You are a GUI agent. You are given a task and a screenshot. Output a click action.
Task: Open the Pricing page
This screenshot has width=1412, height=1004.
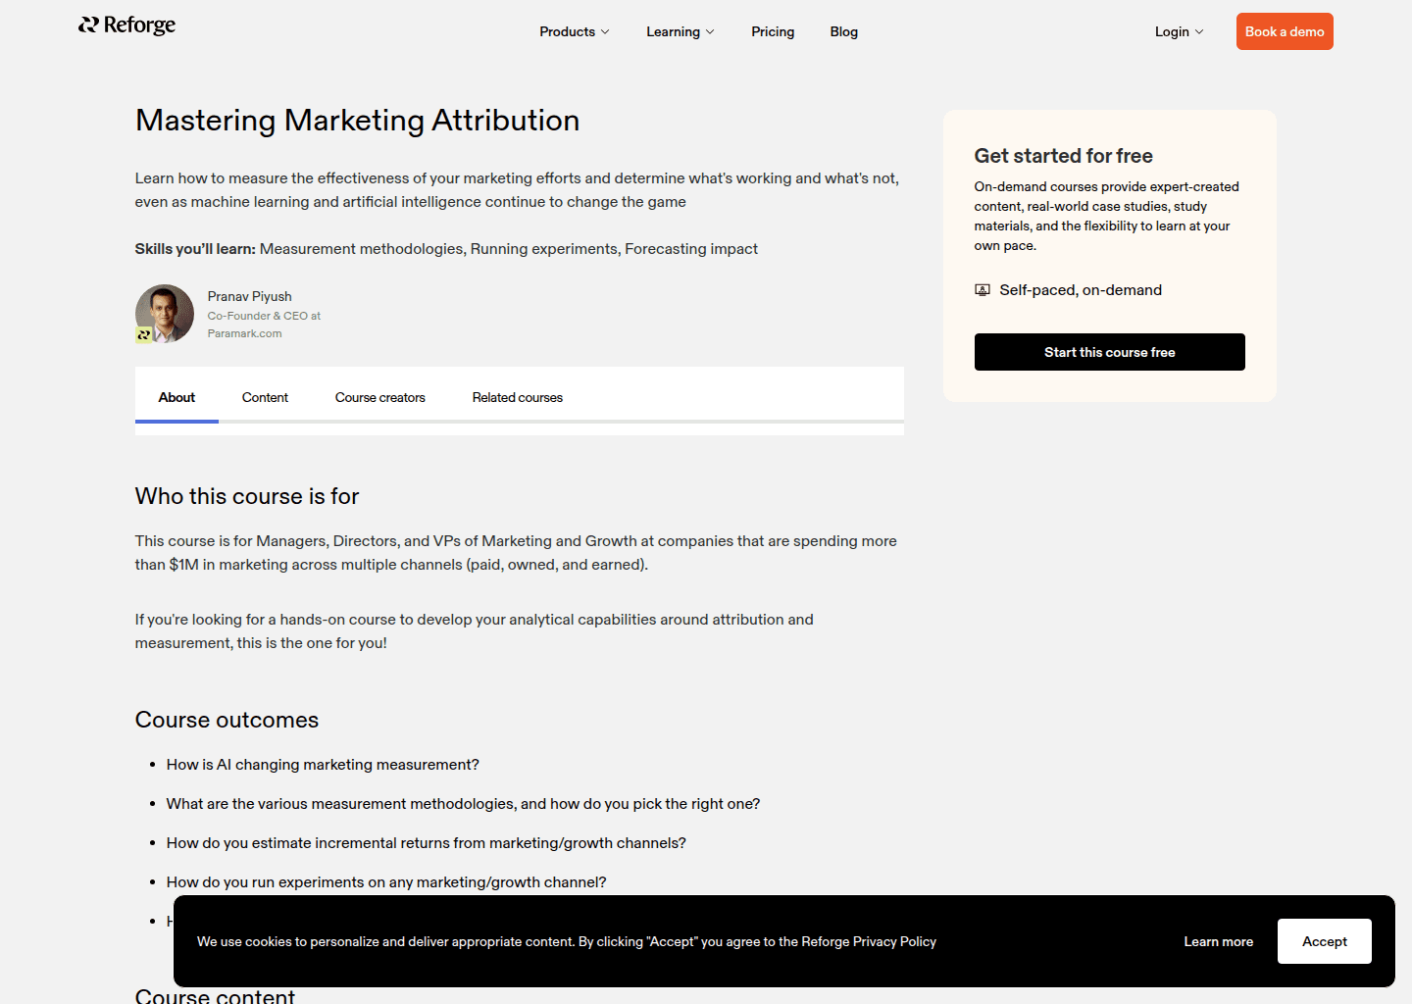pyautogui.click(x=773, y=30)
